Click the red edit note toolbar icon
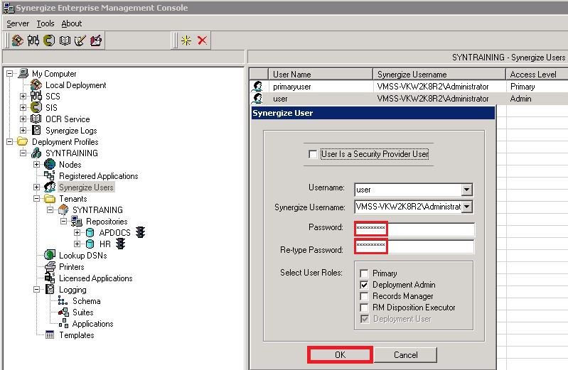The width and height of the screenshot is (568, 370). click(96, 40)
